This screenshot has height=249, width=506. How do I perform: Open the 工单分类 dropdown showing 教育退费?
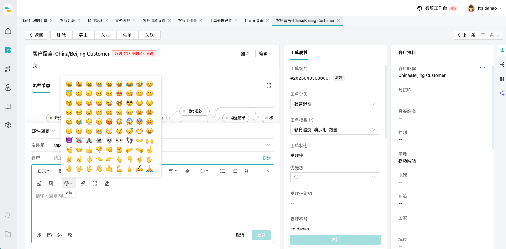click(x=335, y=104)
